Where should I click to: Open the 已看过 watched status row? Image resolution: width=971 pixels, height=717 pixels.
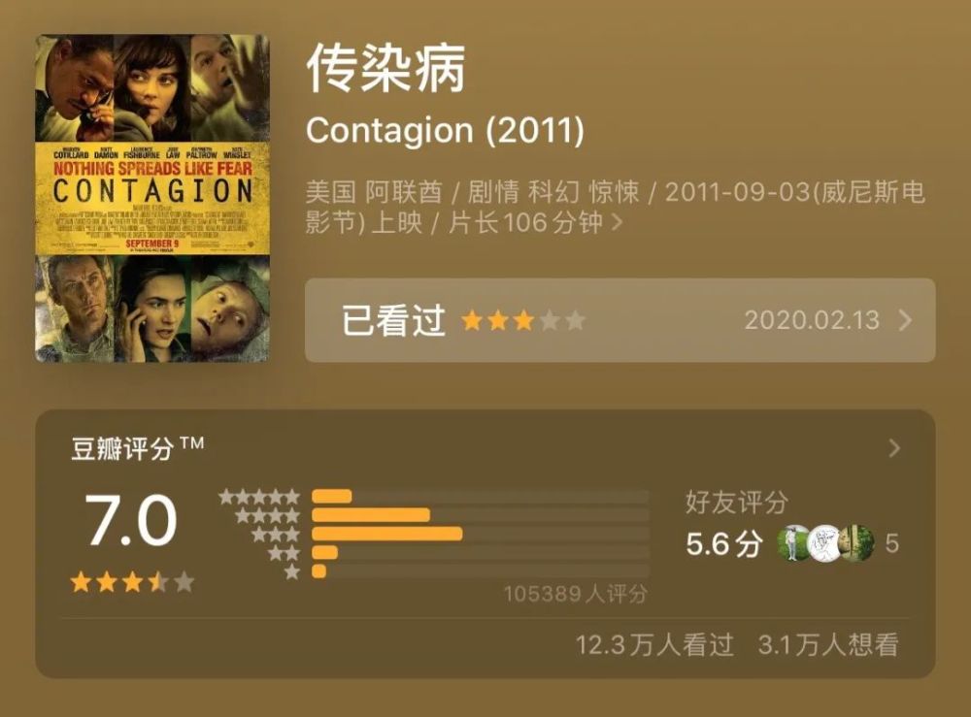(619, 320)
